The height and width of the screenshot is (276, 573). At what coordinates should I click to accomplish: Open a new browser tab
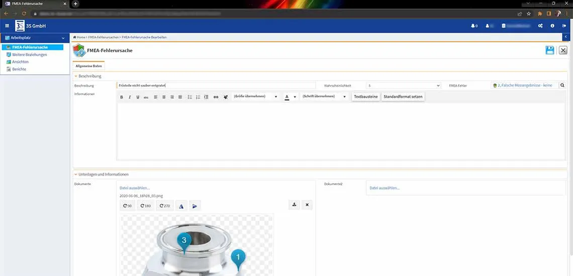coord(75,4)
